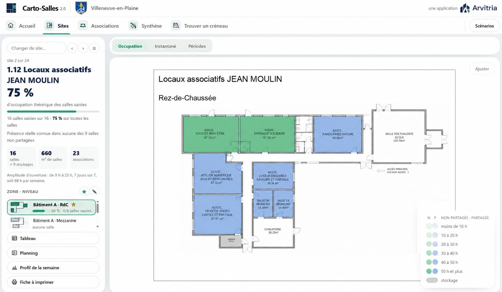Click the Bâtiment A Mezzanine thumbnail

(19, 223)
